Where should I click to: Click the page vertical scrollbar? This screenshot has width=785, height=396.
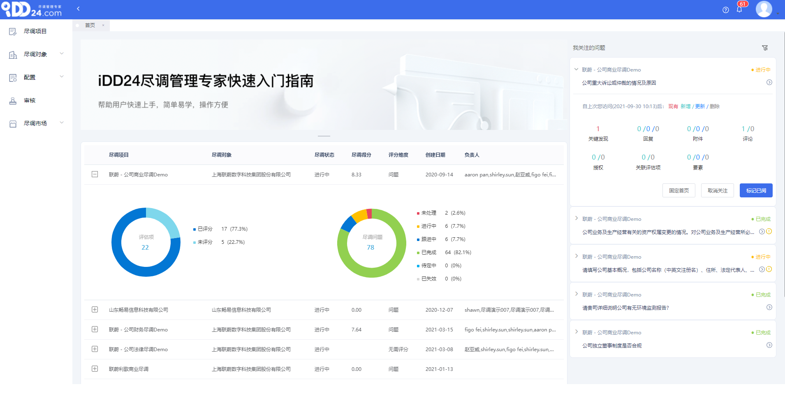click(x=784, y=164)
